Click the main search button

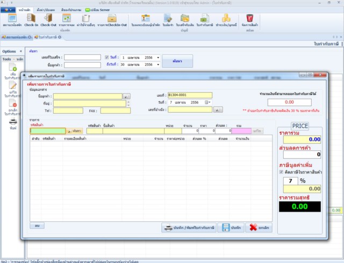[177, 61]
